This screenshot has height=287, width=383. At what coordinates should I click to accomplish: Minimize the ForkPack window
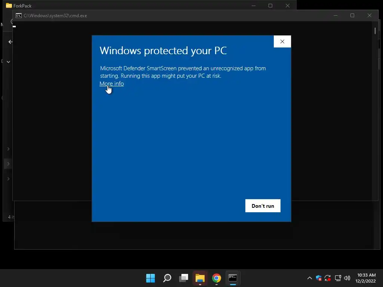[254, 6]
